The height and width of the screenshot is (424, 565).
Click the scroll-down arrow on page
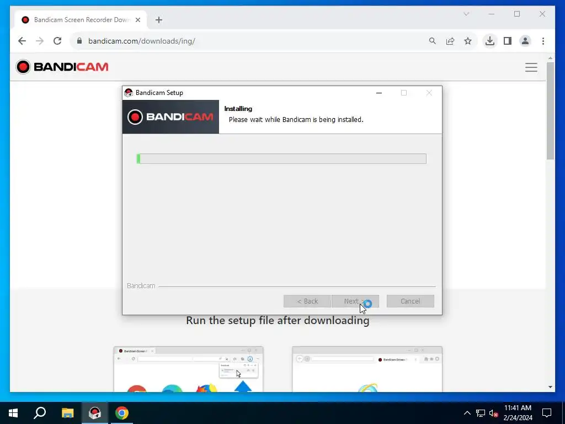tap(550, 387)
